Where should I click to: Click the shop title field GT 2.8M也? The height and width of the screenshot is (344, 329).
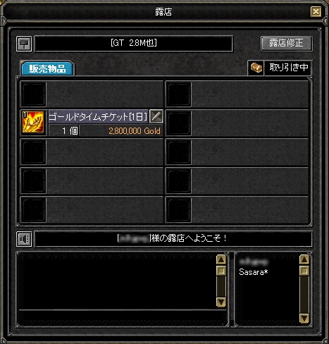[134, 44]
